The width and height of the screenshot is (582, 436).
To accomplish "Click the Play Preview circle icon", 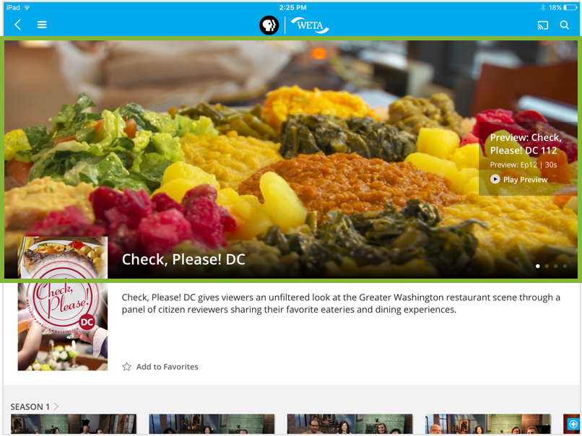I will 495,179.
